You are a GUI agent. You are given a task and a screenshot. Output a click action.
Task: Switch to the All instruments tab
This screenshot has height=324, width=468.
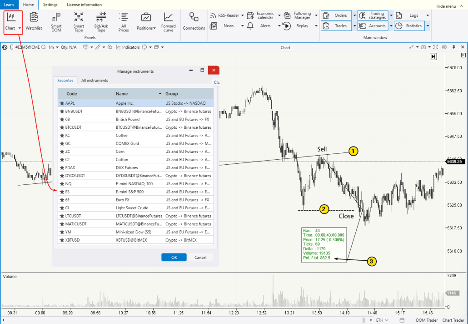click(x=94, y=80)
